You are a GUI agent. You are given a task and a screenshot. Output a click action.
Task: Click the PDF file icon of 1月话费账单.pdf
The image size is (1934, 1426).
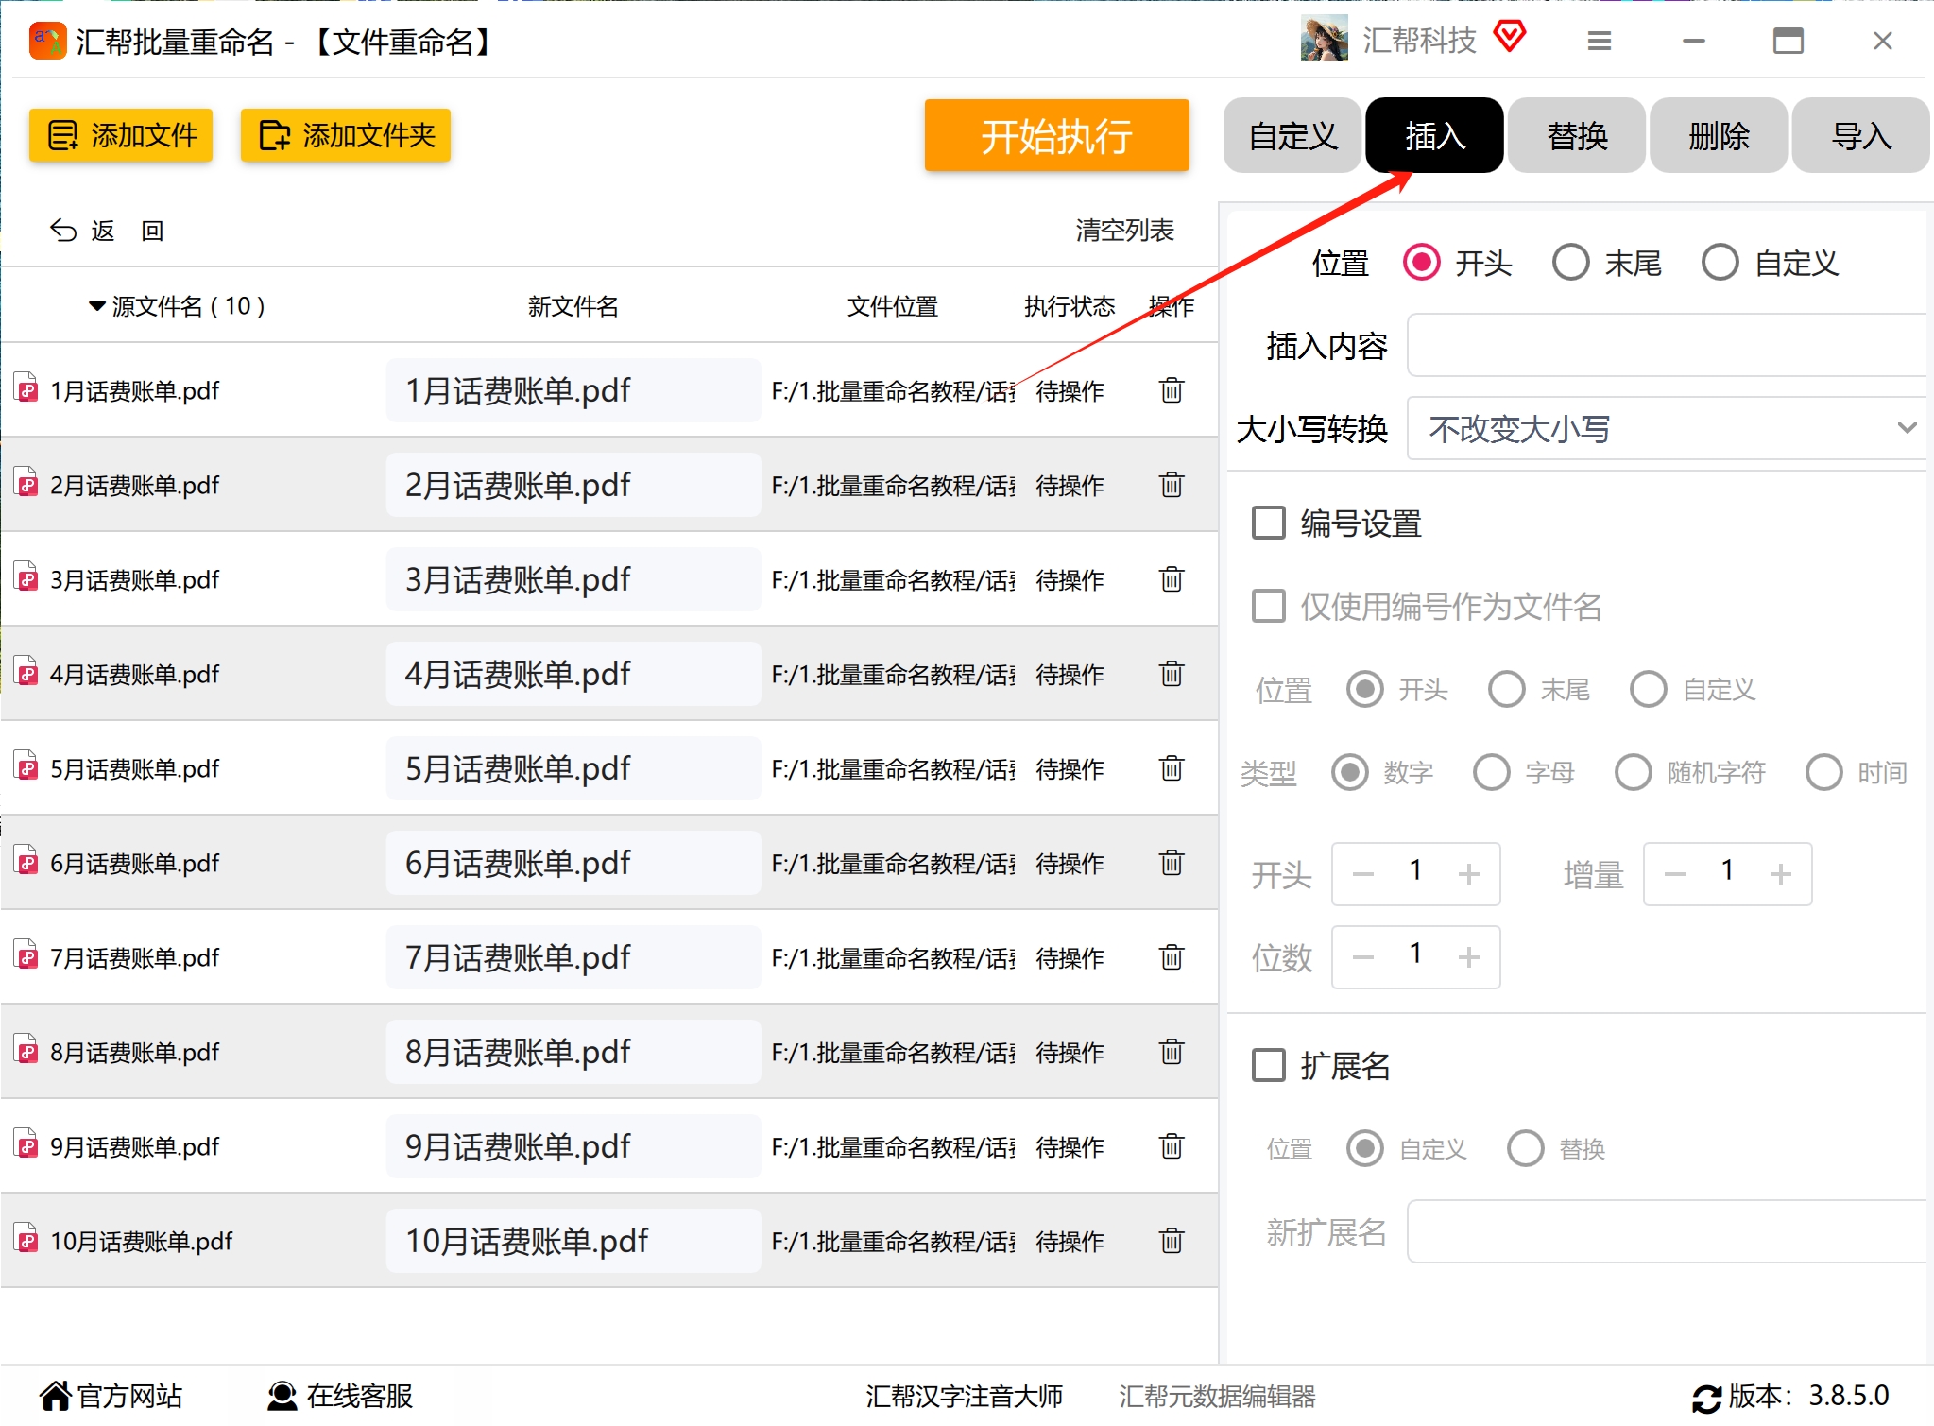click(26, 388)
